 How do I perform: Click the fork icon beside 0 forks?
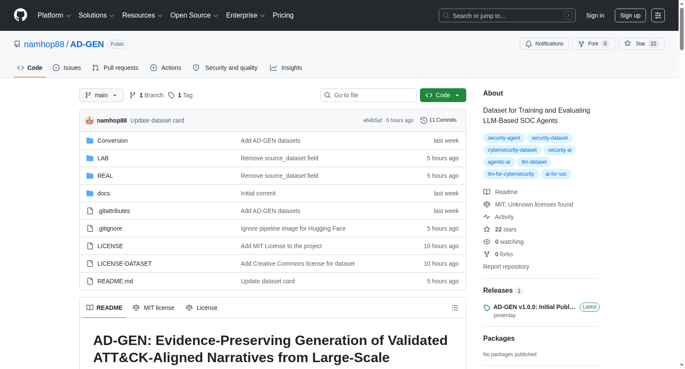click(487, 254)
